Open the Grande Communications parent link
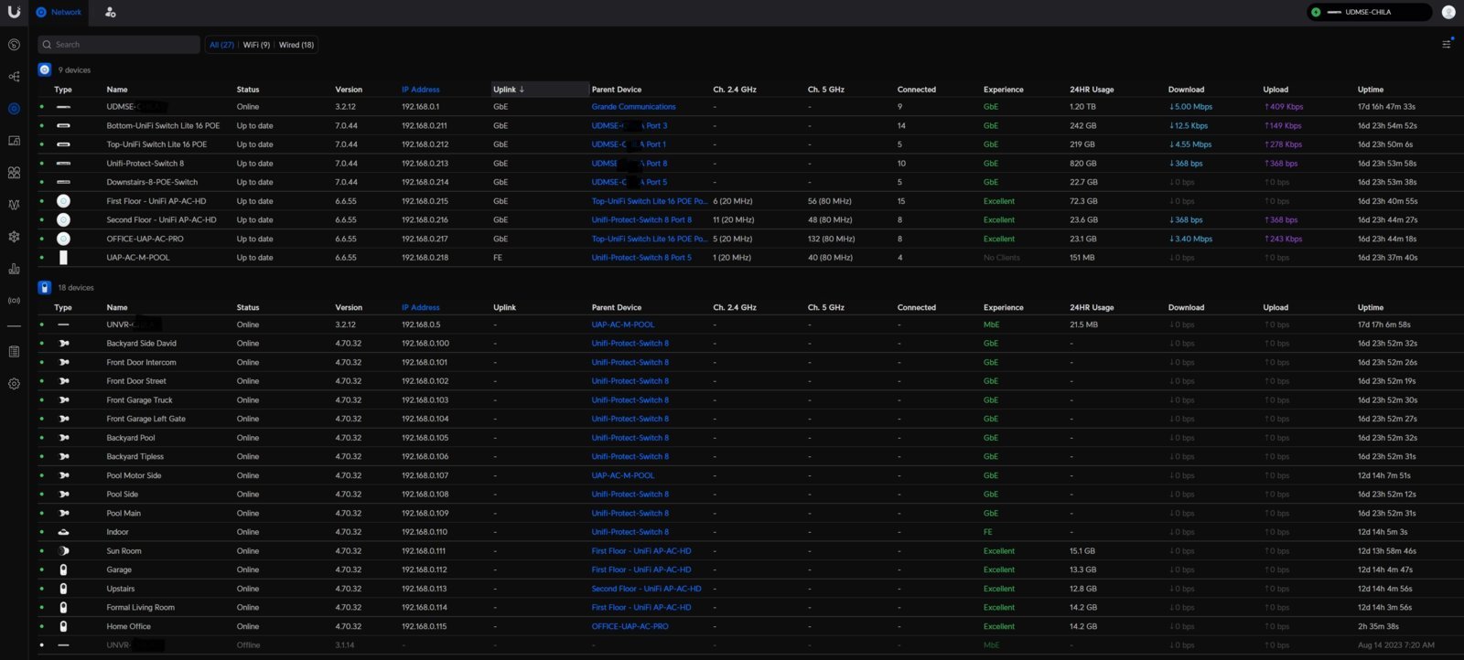This screenshot has height=660, width=1464. (x=633, y=107)
